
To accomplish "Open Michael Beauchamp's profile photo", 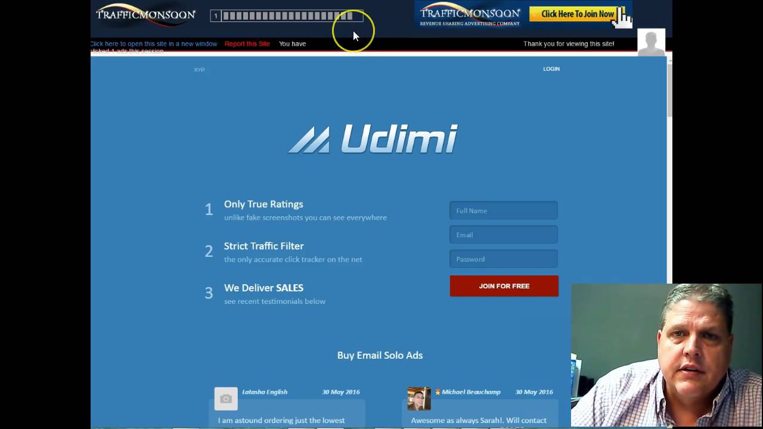I will [419, 399].
